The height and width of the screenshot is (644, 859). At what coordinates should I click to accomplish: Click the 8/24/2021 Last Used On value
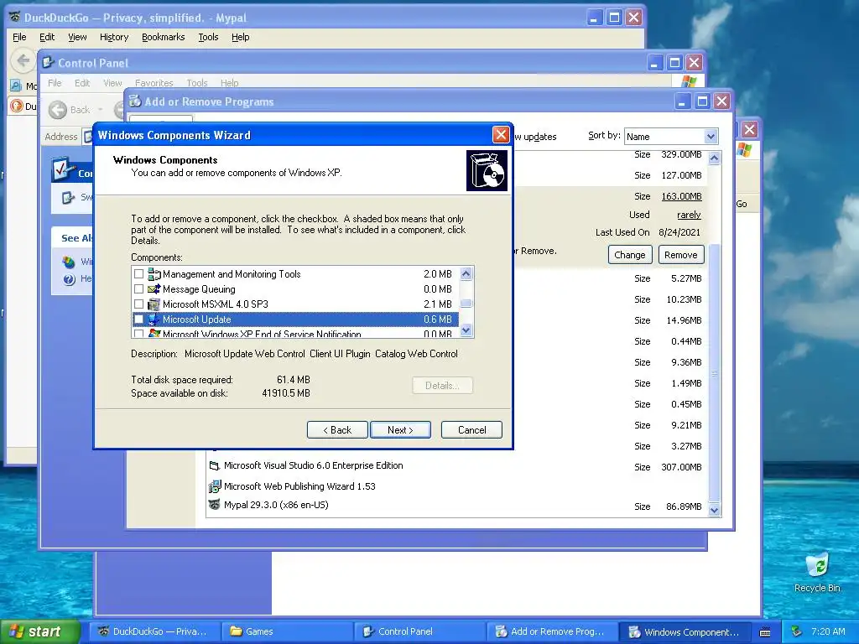coord(679,232)
